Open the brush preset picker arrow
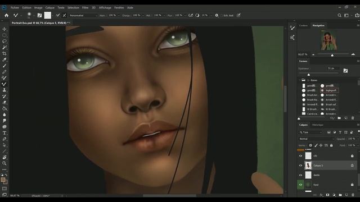360x202 pixels. (x=34, y=15)
